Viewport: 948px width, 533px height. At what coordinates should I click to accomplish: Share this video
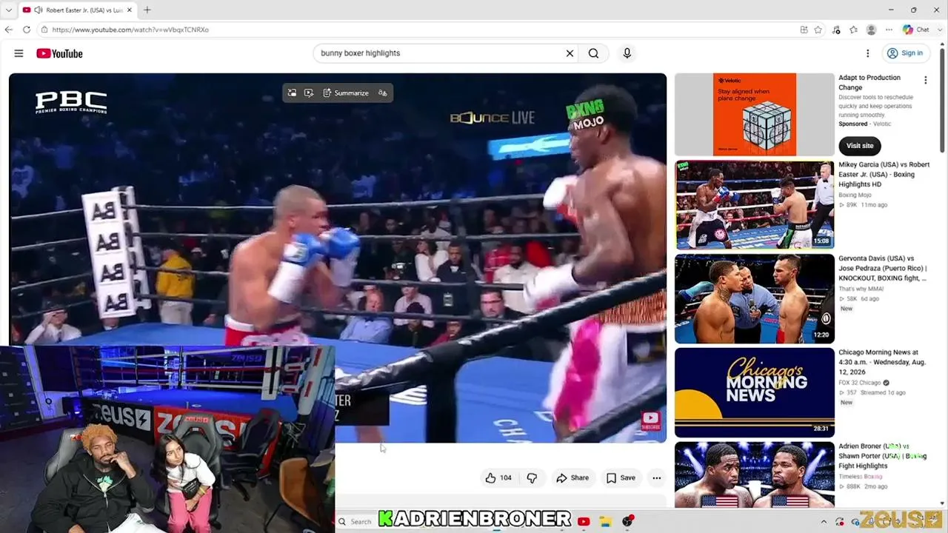pyautogui.click(x=573, y=478)
